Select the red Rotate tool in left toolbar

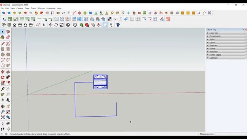(3, 77)
